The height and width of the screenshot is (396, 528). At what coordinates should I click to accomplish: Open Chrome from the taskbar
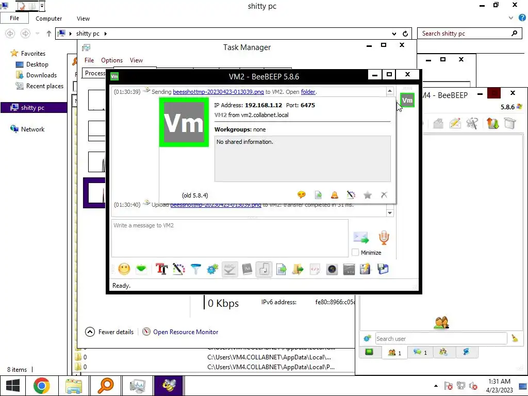pyautogui.click(x=42, y=386)
